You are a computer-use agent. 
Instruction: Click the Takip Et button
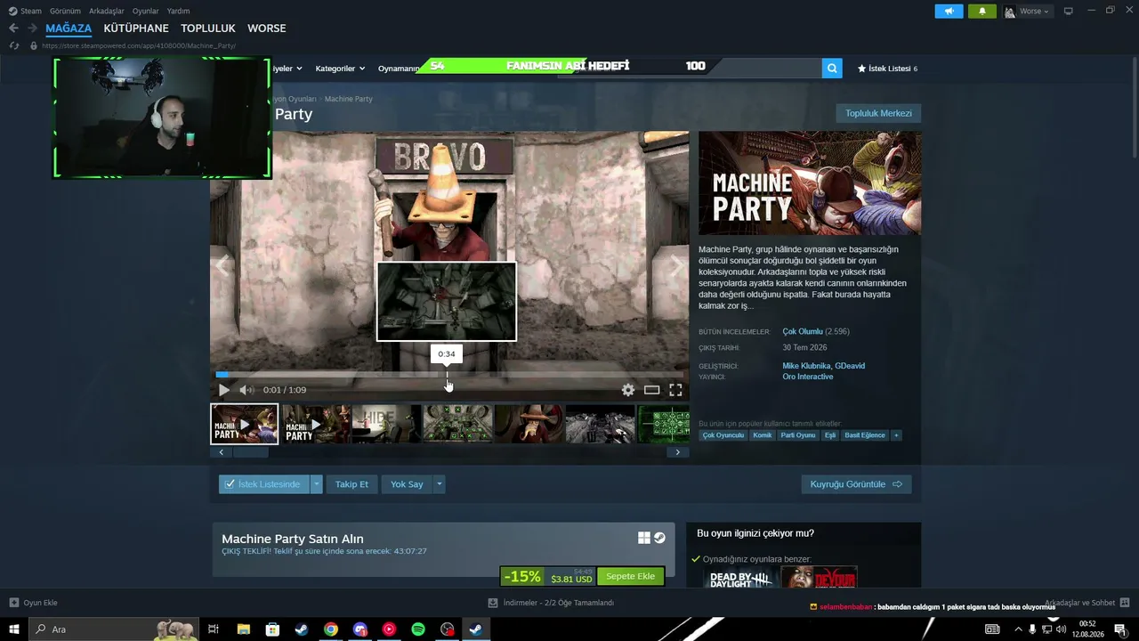[x=351, y=484]
